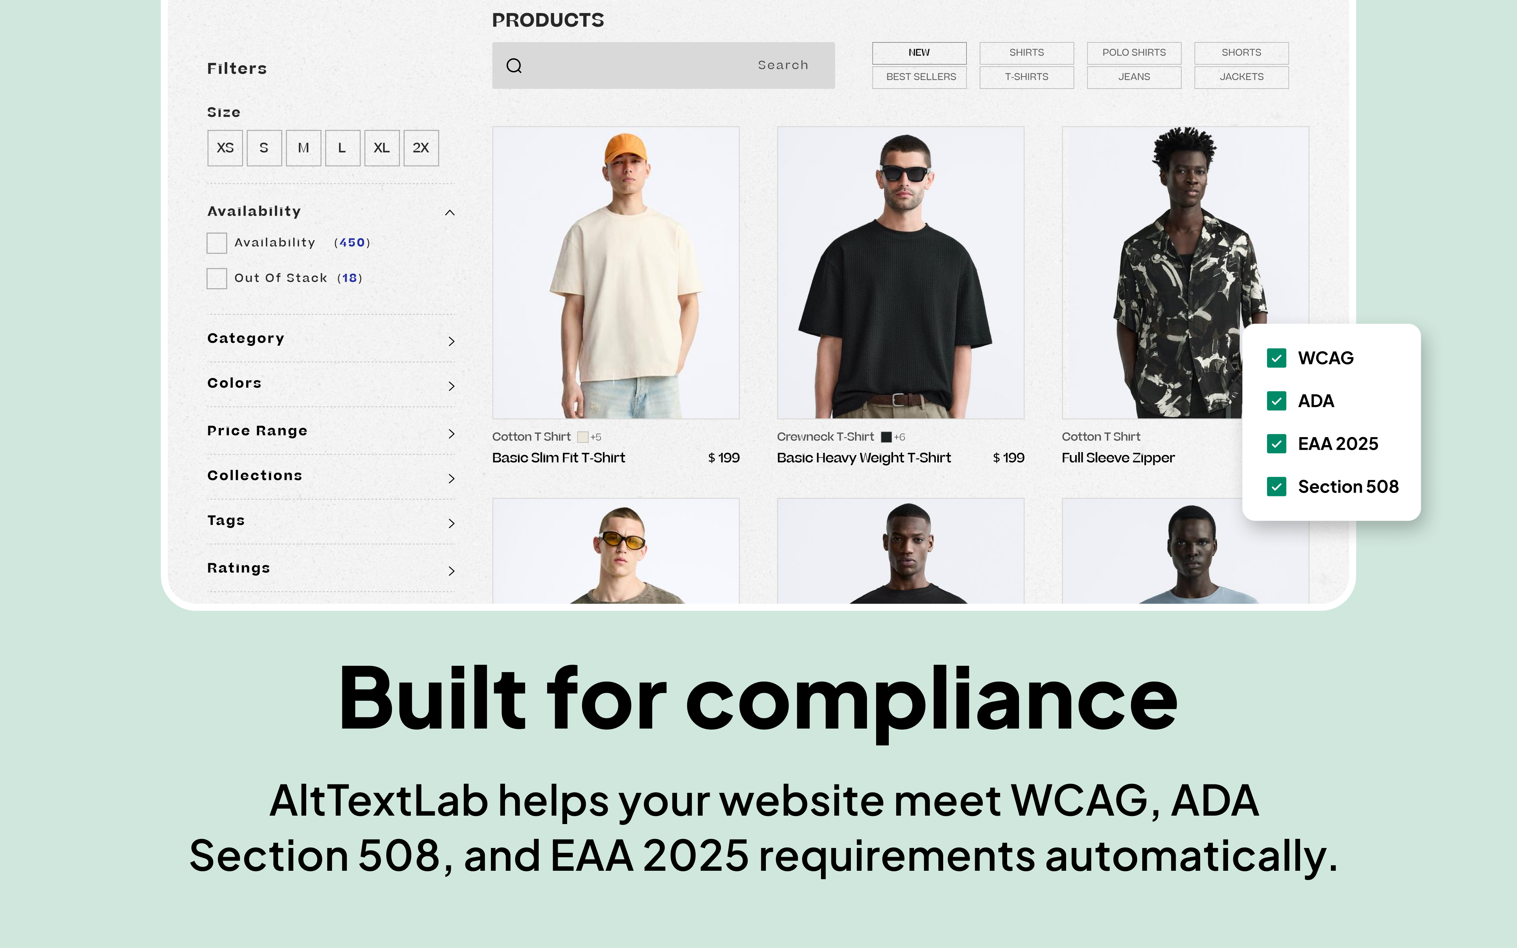Toggle the WCAG green checkmark
This screenshot has width=1517, height=948.
1276,358
